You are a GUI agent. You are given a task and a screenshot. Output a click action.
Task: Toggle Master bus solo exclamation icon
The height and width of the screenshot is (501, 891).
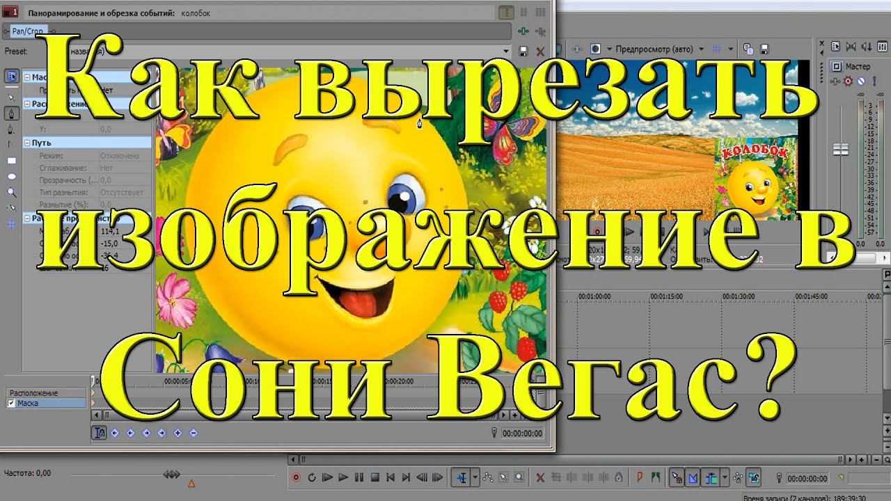pyautogui.click(x=874, y=81)
